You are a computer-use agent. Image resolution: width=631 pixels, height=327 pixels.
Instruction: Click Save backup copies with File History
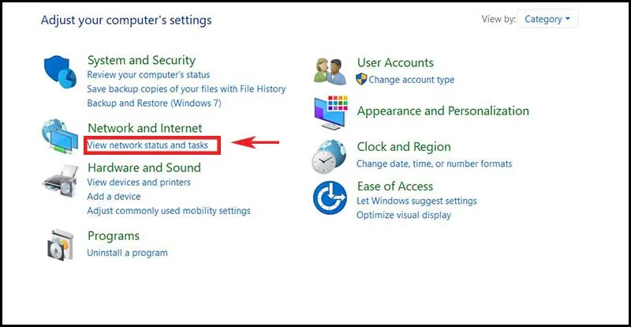pyautogui.click(x=186, y=89)
